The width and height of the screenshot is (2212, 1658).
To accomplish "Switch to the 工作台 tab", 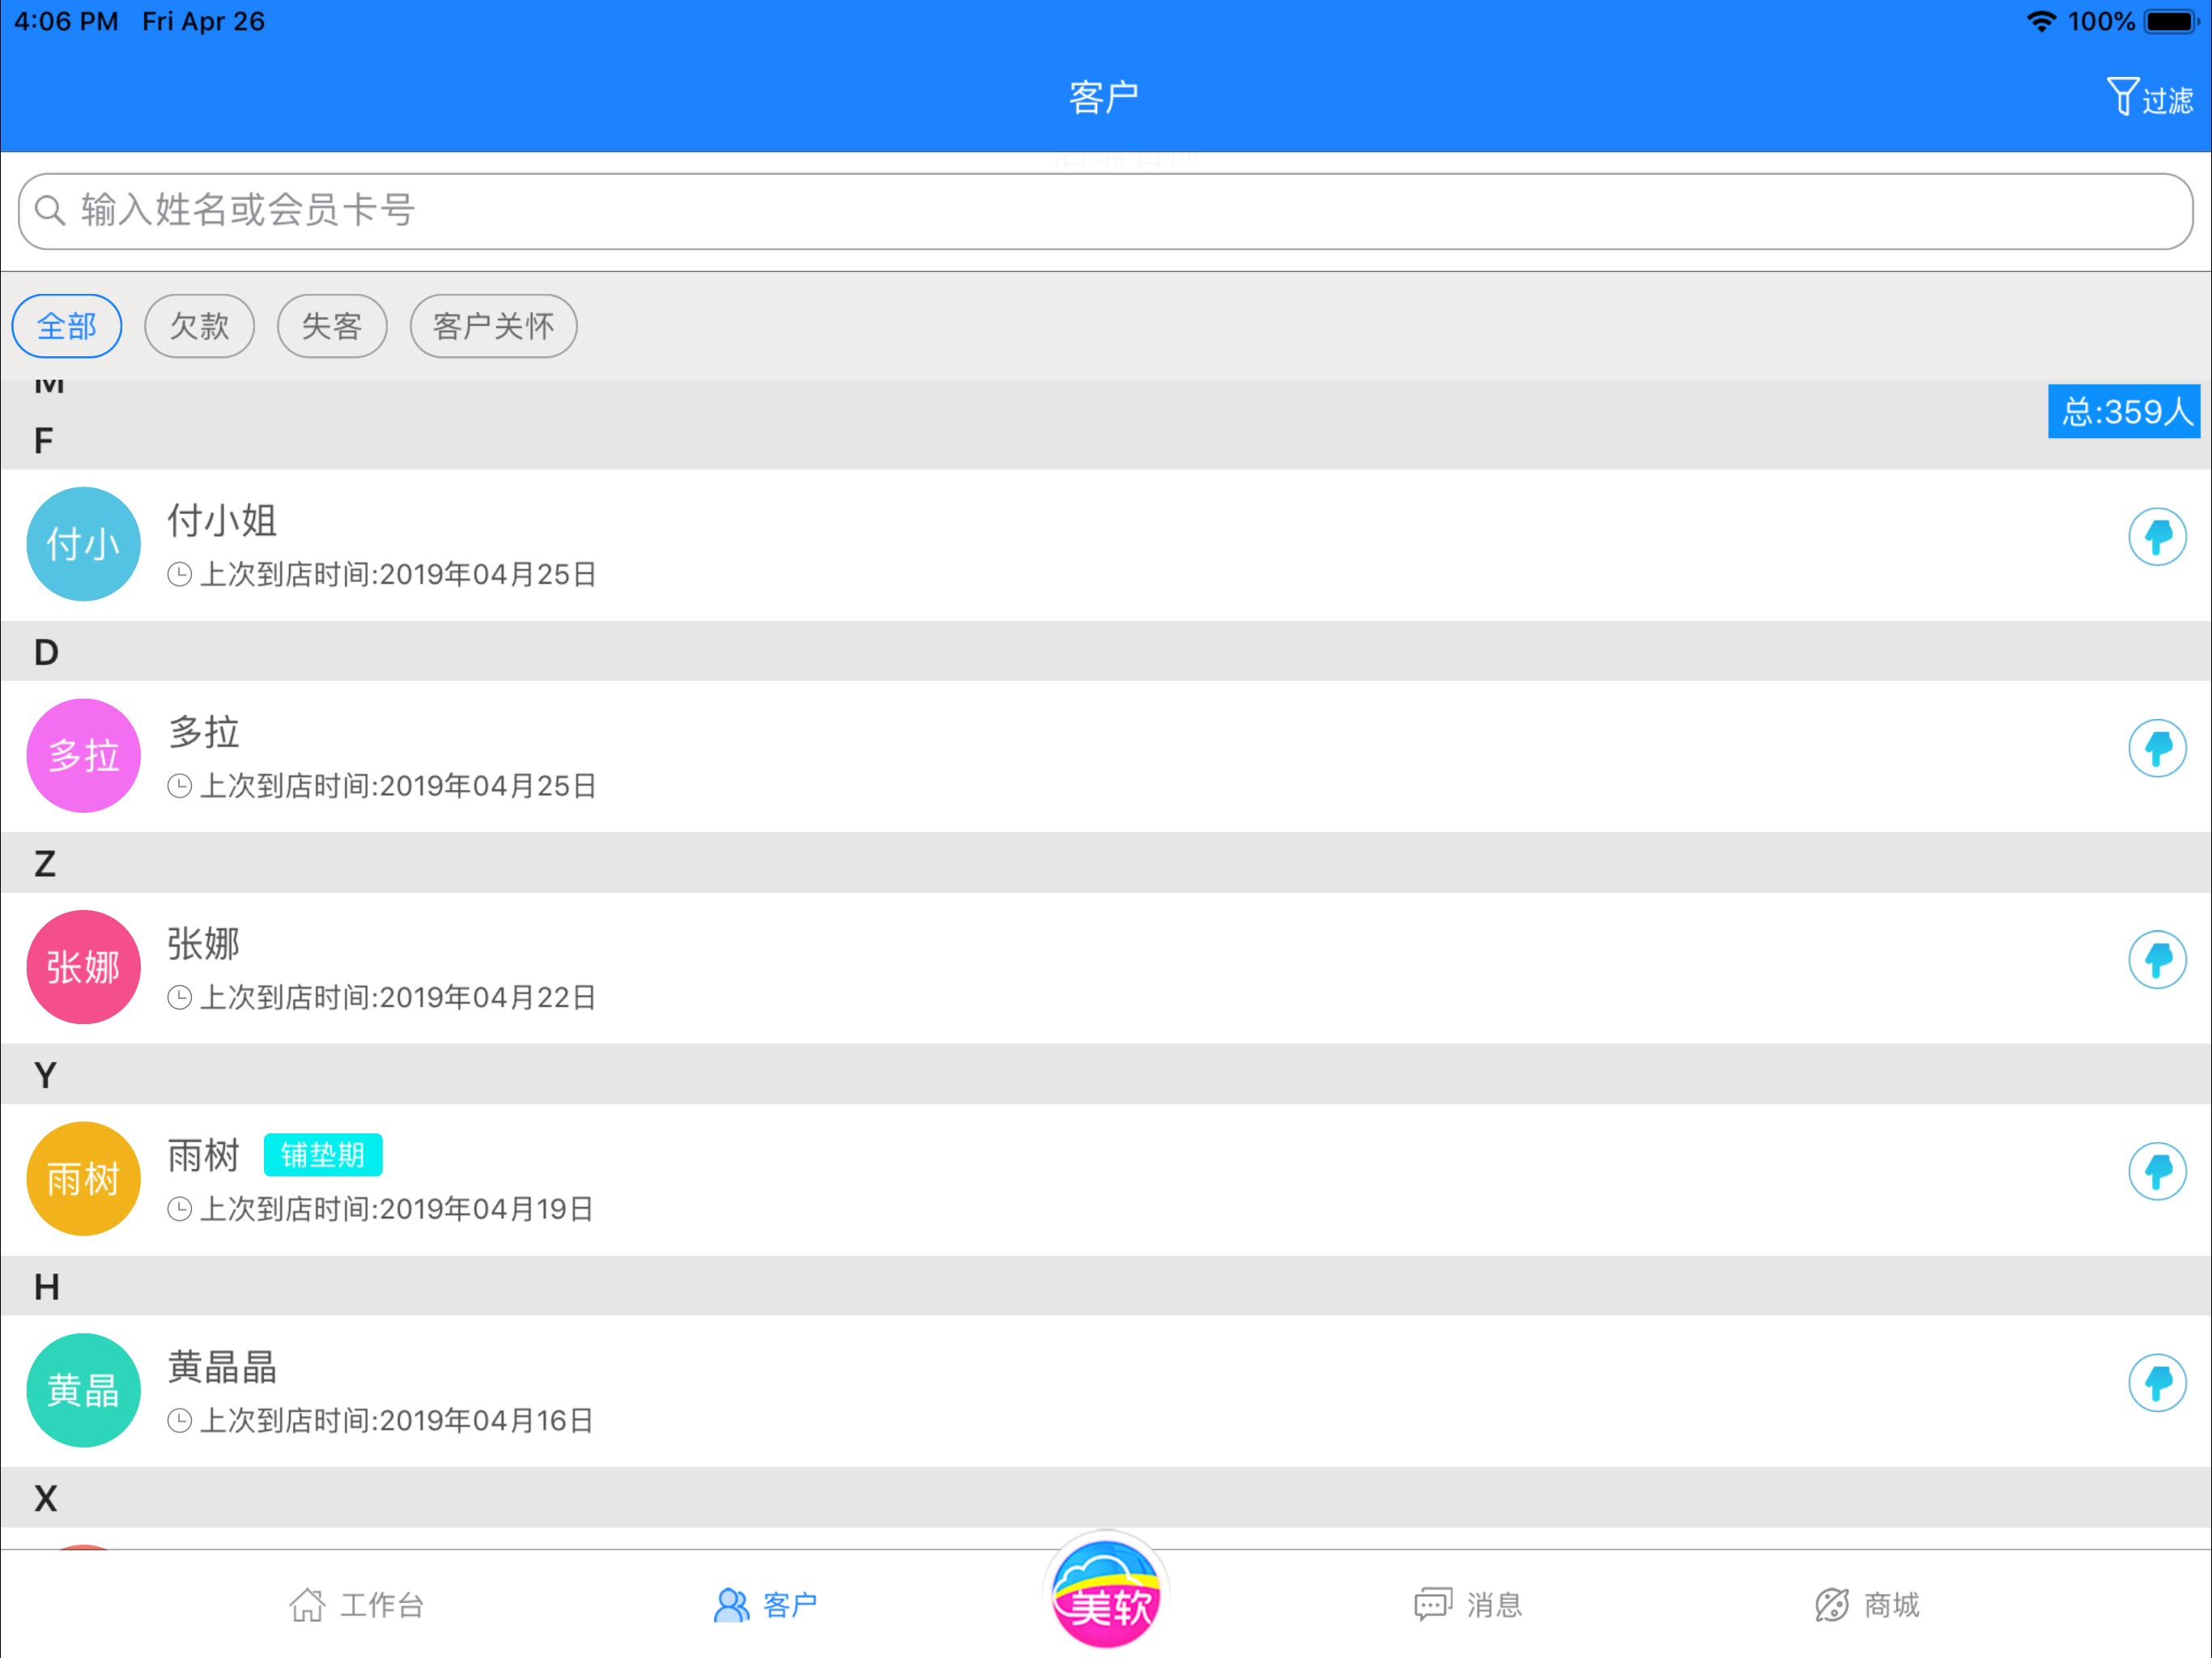I will pyautogui.click(x=357, y=1605).
